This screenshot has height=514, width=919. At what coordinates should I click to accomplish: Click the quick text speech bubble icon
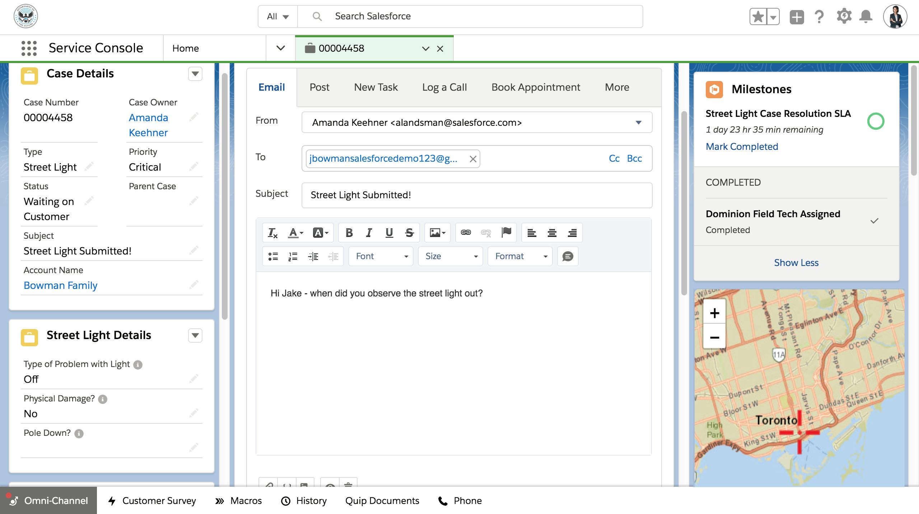click(x=568, y=256)
